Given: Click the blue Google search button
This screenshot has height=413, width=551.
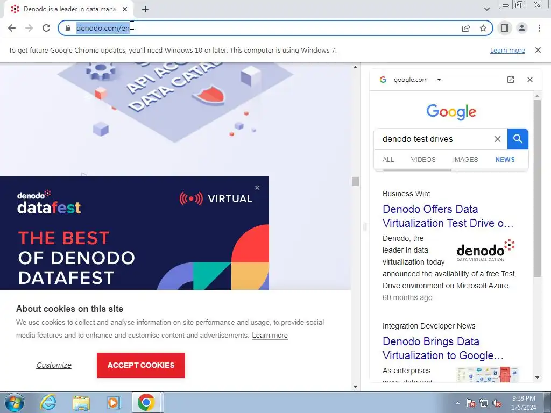Looking at the screenshot, I should 518,139.
